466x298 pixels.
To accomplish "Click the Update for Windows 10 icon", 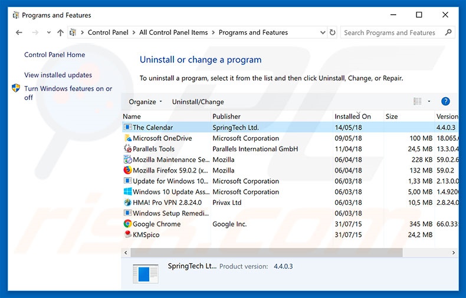I will click(x=127, y=181).
